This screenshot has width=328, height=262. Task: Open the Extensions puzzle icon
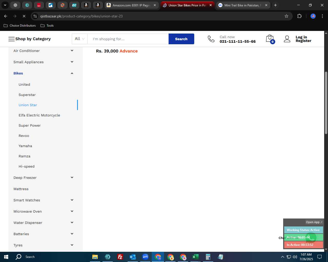coord(299,16)
